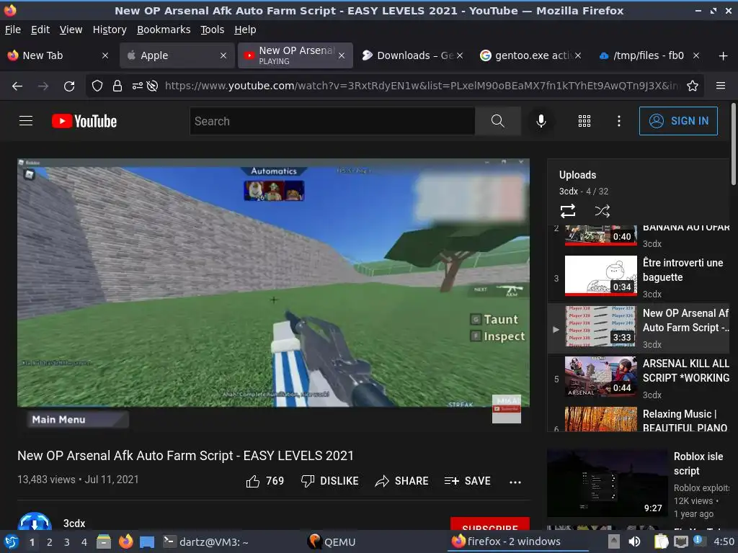Open the Firefox application menu

tap(721, 86)
